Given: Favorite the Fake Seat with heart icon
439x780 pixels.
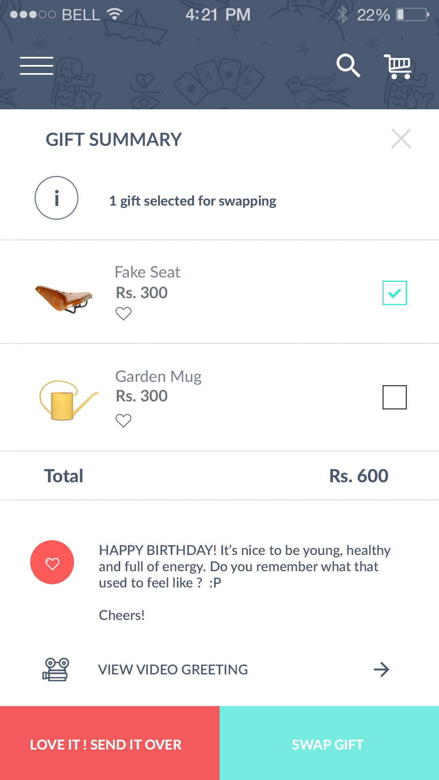Looking at the screenshot, I should pyautogui.click(x=124, y=314).
